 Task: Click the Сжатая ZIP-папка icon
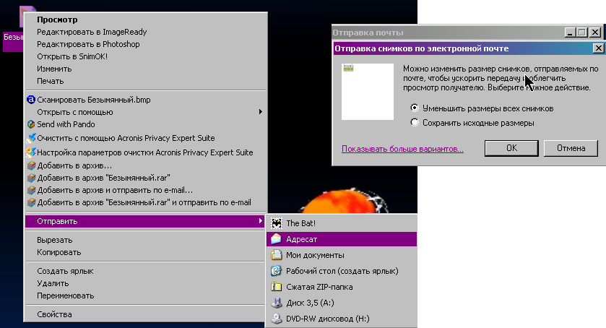click(276, 287)
